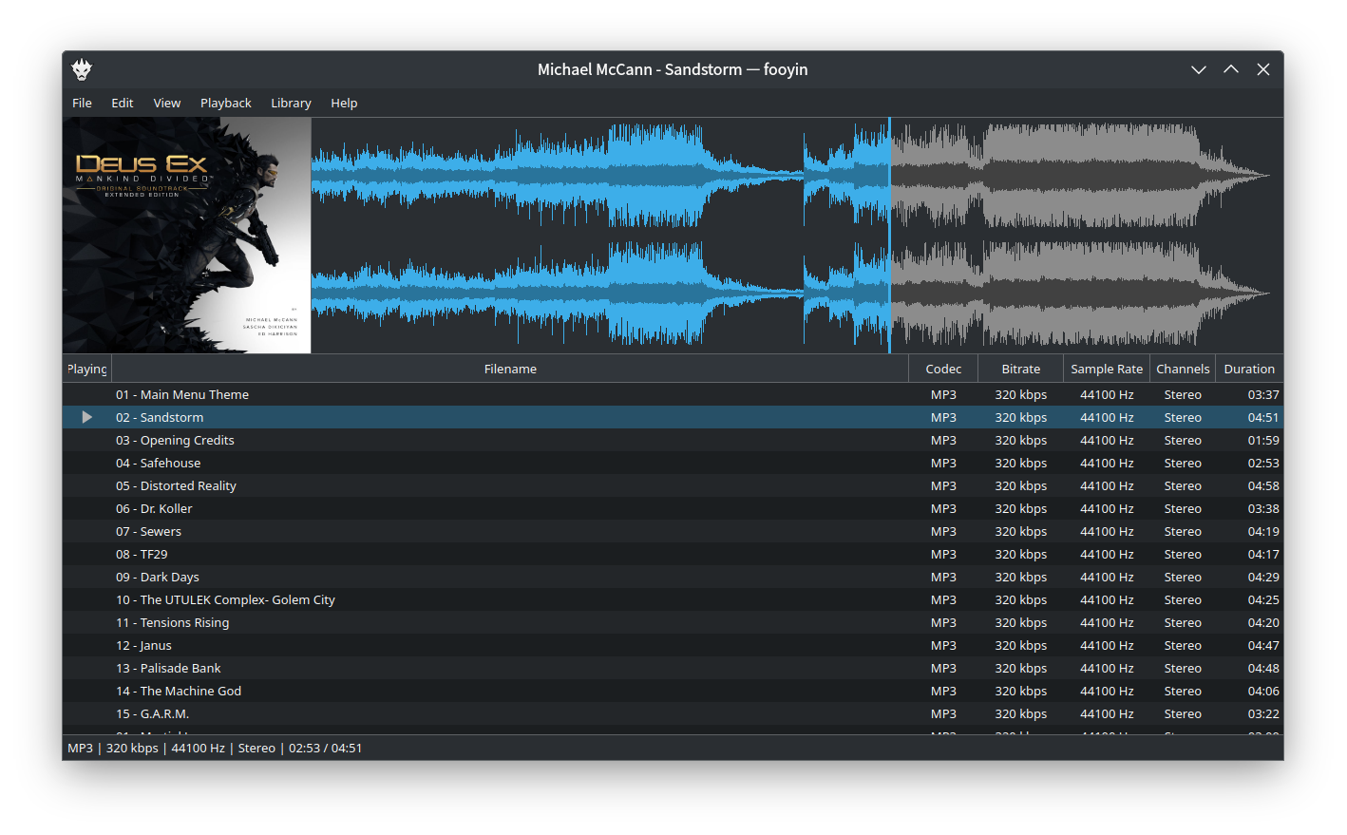Click the playback time in status bar
1347x835 pixels.
click(325, 748)
